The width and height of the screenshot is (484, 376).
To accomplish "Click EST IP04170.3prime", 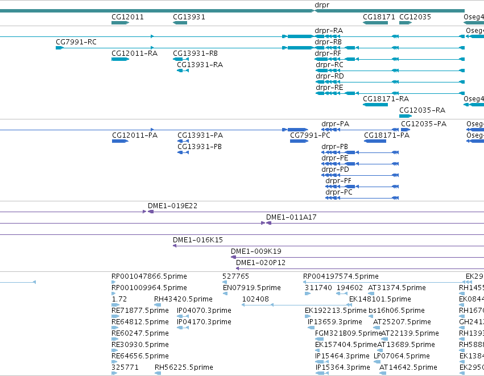I will (x=204, y=323).
